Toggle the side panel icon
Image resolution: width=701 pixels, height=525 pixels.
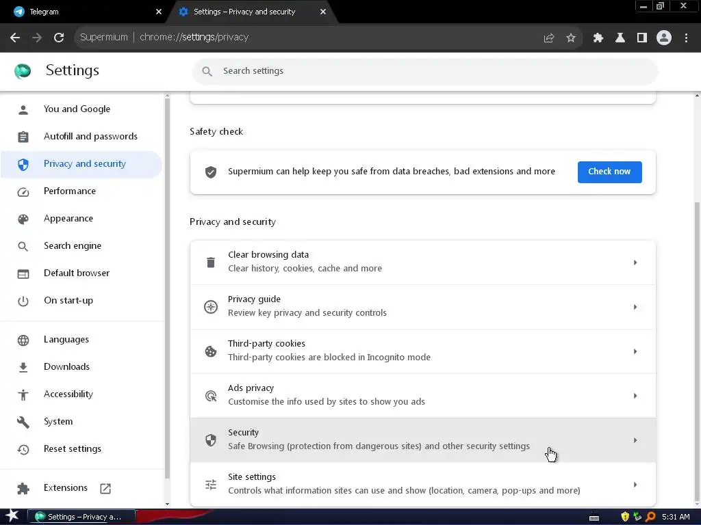pos(641,38)
